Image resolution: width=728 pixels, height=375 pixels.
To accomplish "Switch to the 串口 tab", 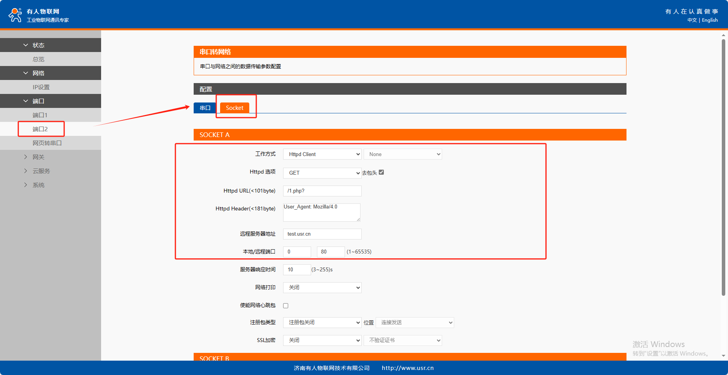I will 205,108.
